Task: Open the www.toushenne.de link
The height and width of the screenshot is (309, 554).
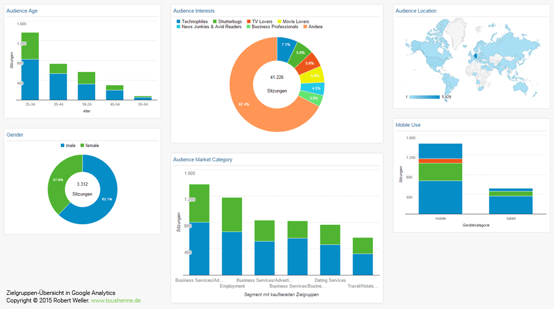Action: point(115,300)
